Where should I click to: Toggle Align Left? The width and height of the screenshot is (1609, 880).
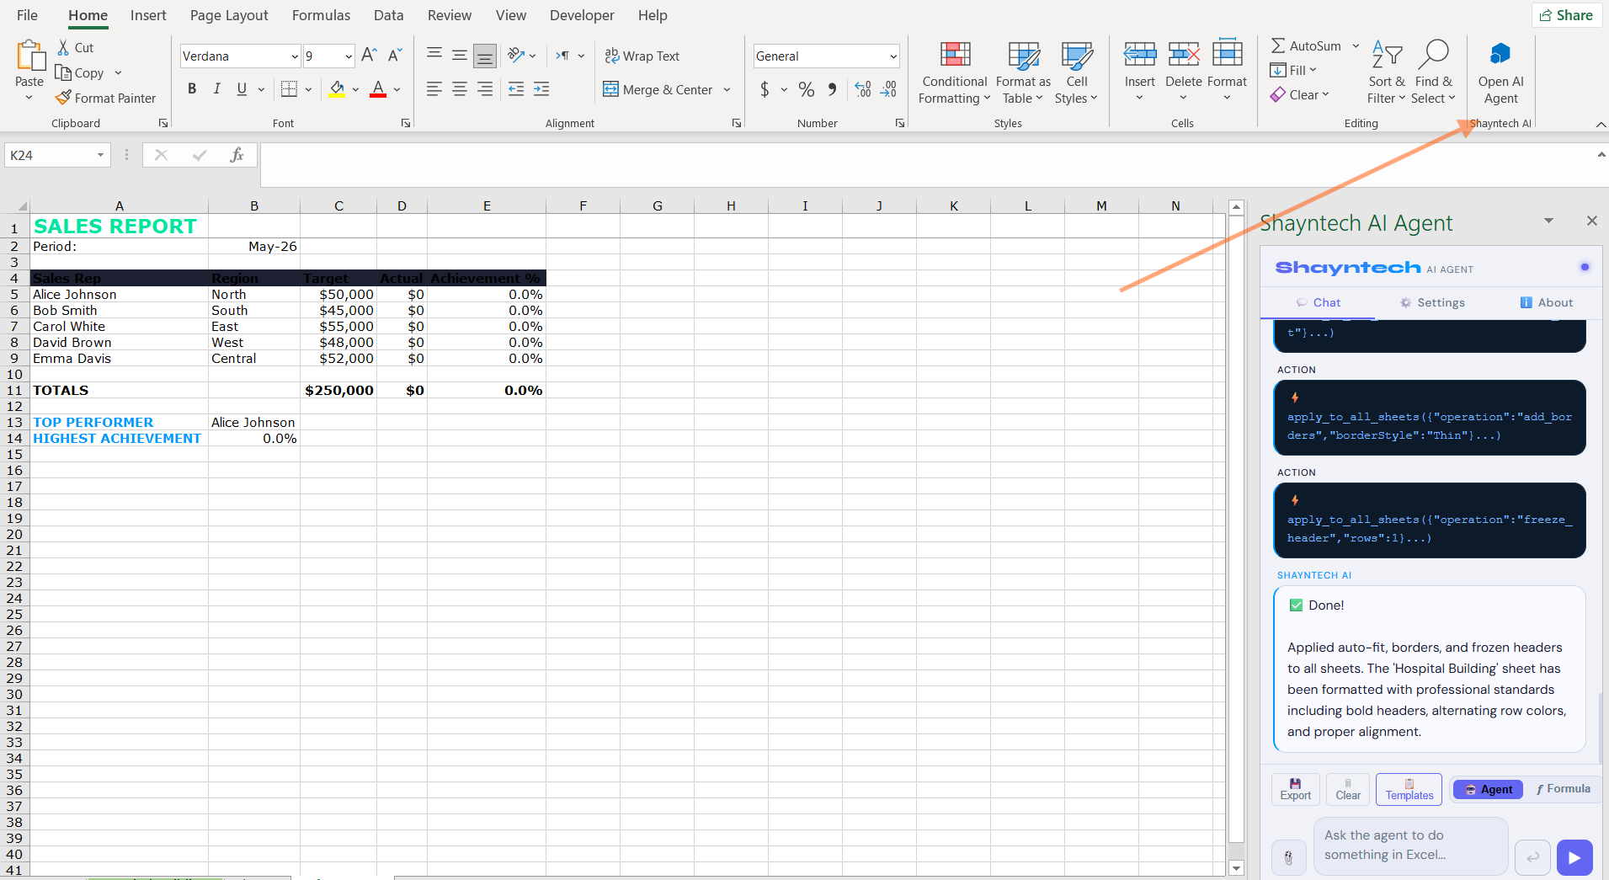tap(434, 88)
